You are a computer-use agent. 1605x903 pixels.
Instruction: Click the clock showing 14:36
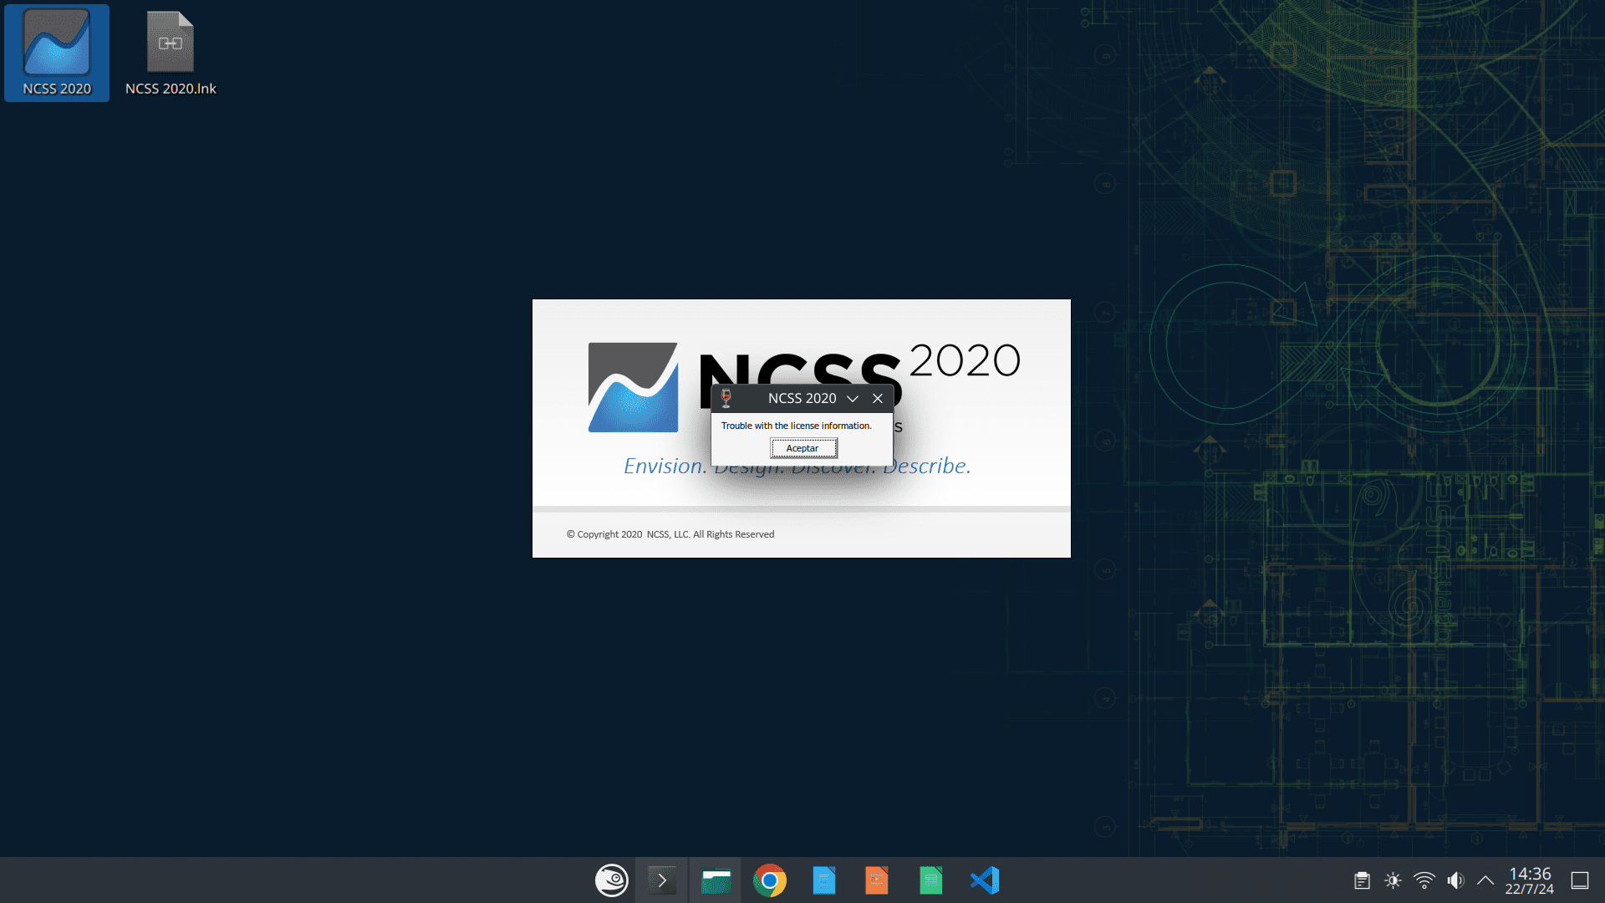(x=1530, y=880)
